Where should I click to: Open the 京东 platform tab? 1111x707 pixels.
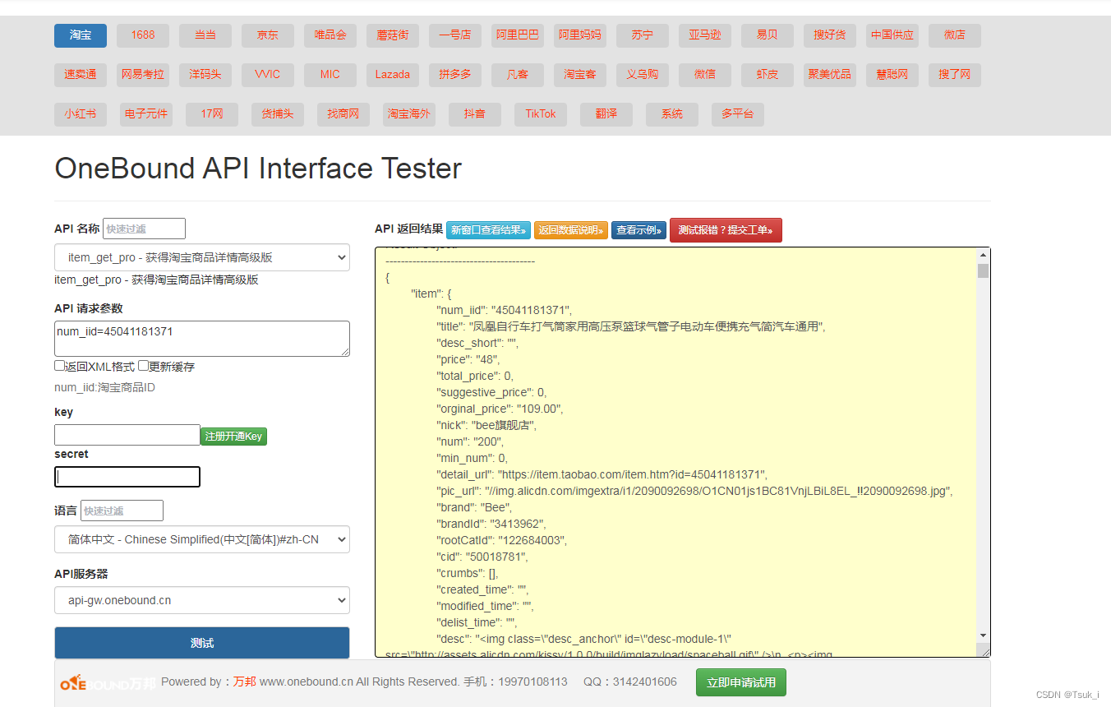click(x=268, y=35)
